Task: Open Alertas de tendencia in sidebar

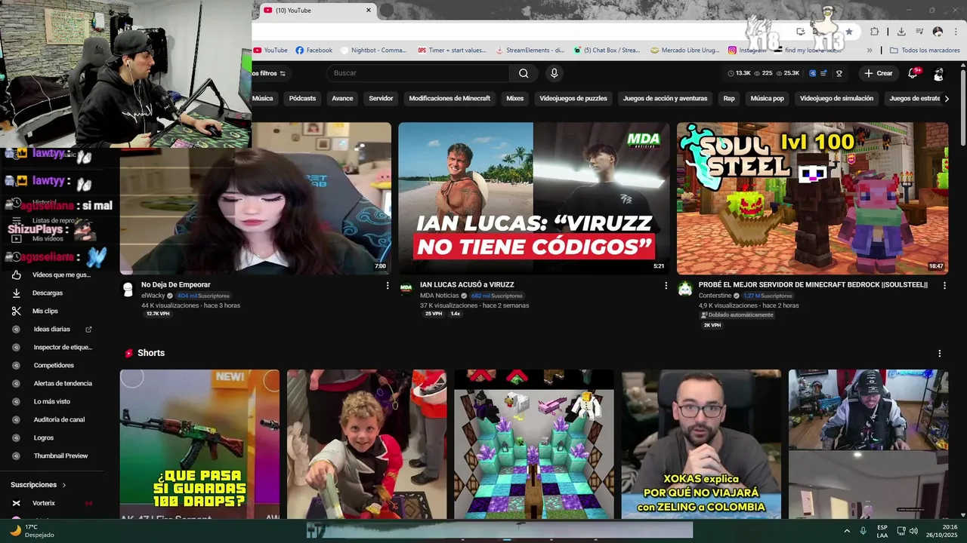Action: [63, 383]
